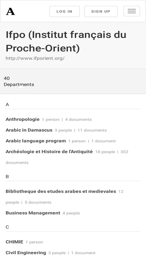This screenshot has height=260, width=146.
Task: Open the Arabic in Damascus department
Action: pyautogui.click(x=29, y=130)
